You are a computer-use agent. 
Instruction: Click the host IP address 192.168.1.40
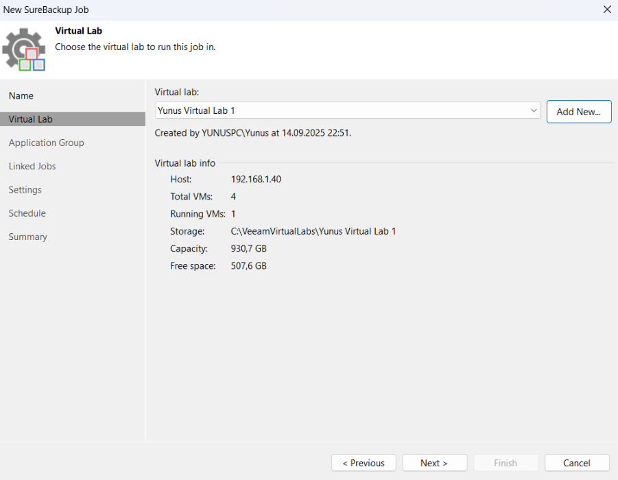pos(256,180)
